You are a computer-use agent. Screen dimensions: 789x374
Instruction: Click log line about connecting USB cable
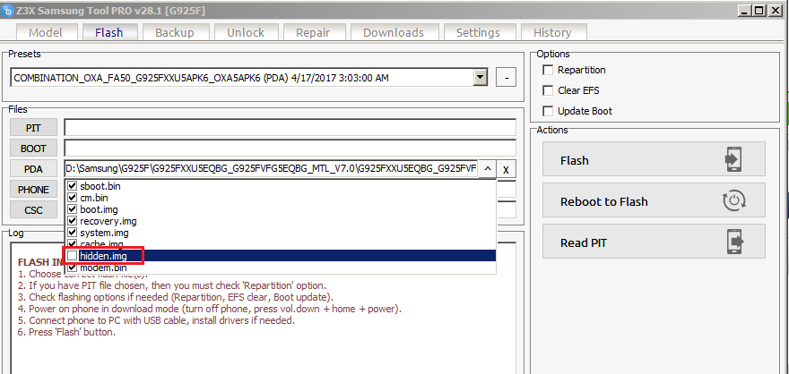pyautogui.click(x=157, y=320)
